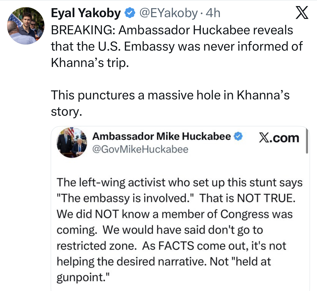Open Eyal Yakoby's profile picture
317x291 pixels.
pos(26,26)
